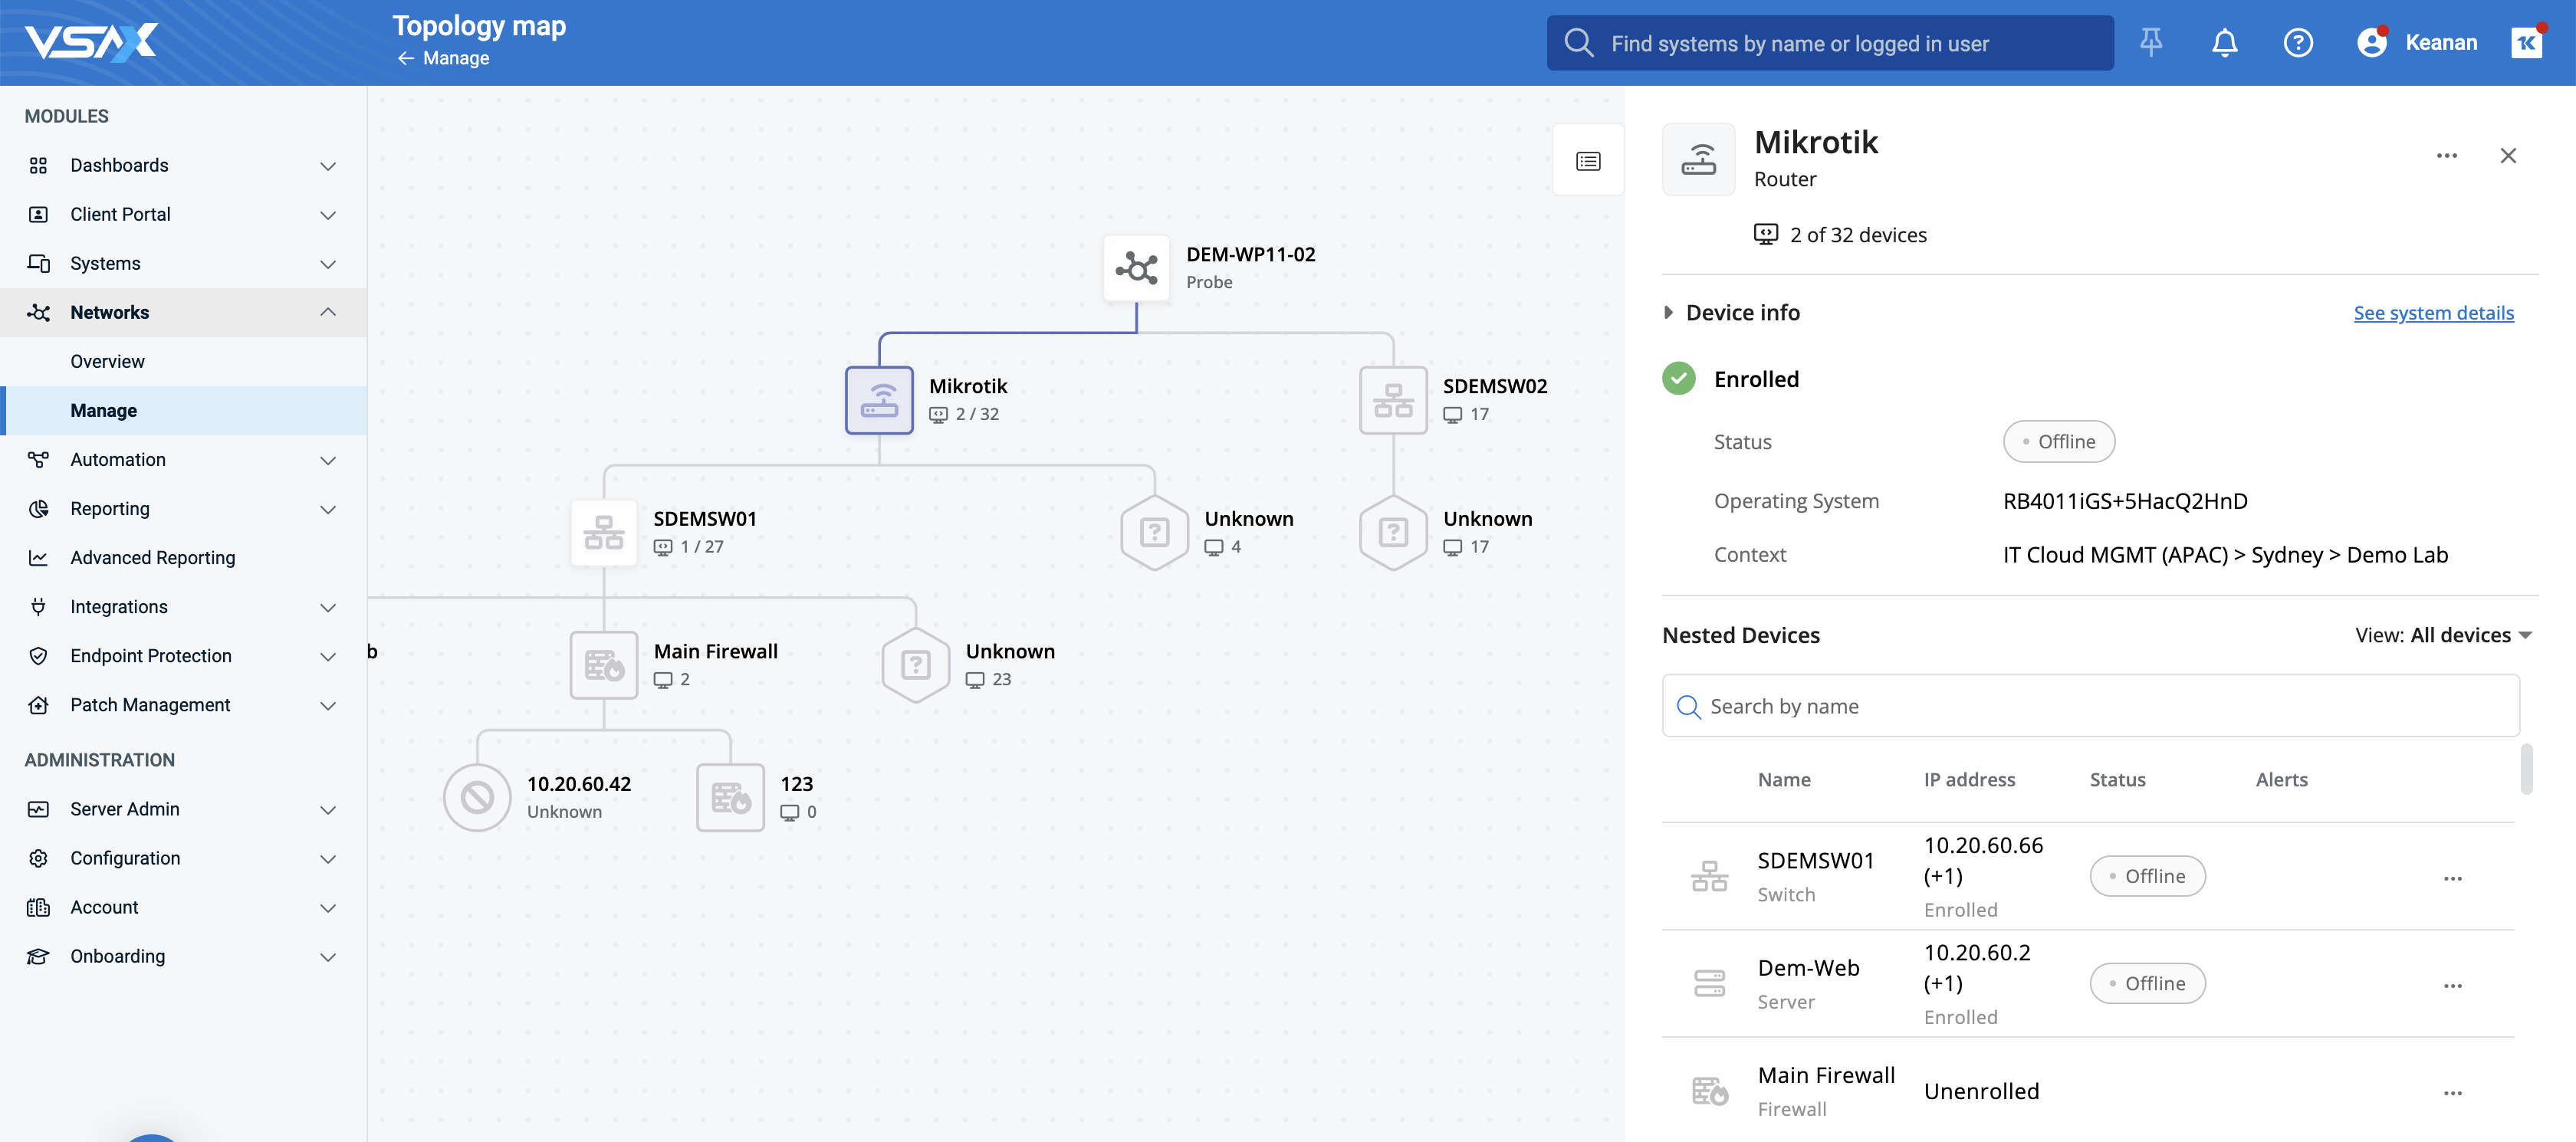Click the Search by name field
2576x1142 pixels.
click(x=2090, y=706)
